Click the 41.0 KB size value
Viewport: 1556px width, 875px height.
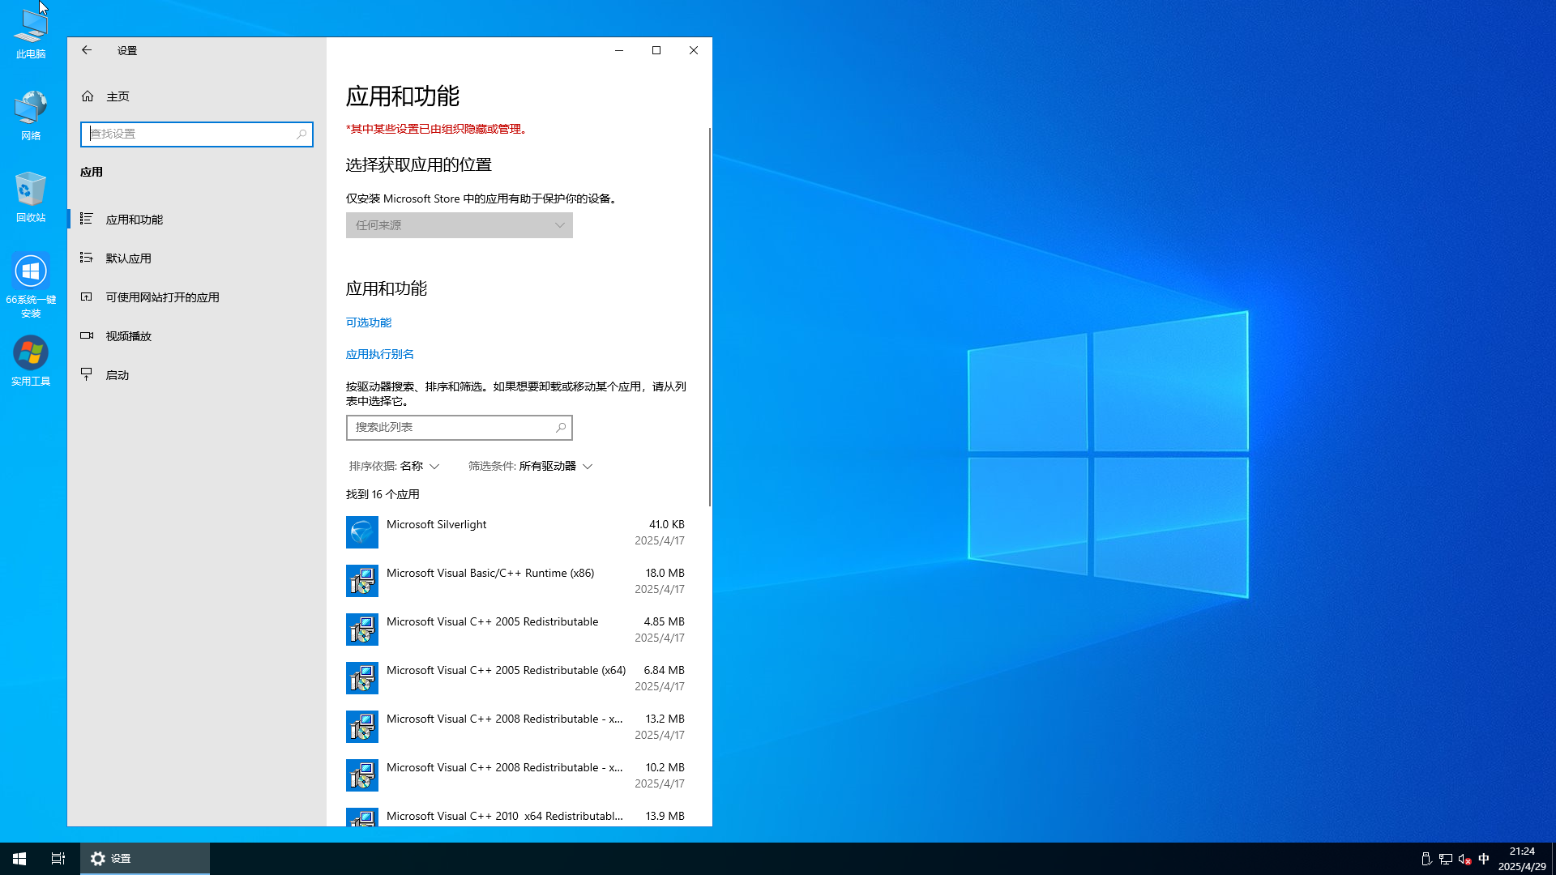[x=667, y=524]
